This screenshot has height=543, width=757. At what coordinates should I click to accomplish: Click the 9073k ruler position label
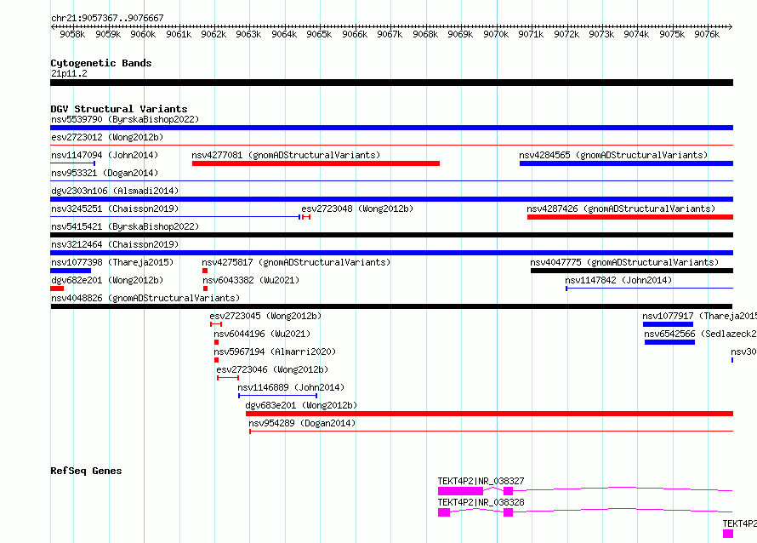[x=601, y=34]
